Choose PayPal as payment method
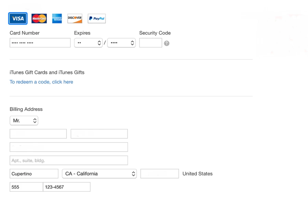This screenshot has width=308, height=200. tap(97, 18)
